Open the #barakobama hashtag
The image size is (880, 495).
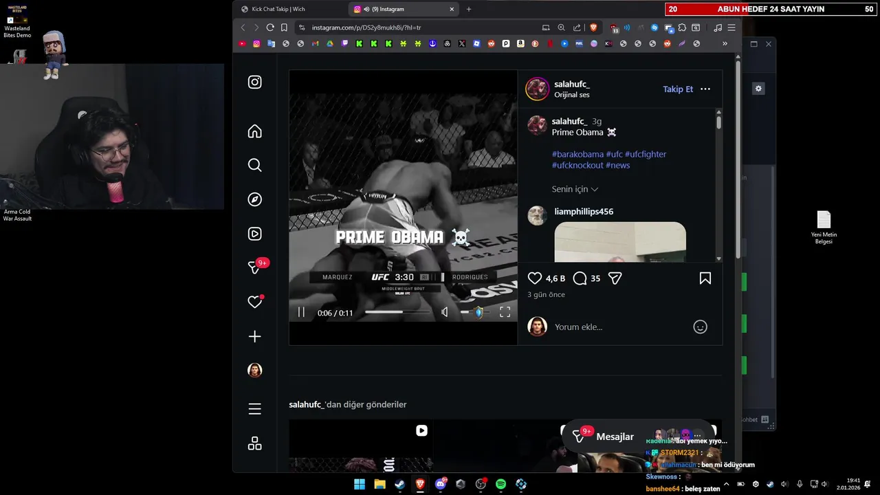(577, 154)
